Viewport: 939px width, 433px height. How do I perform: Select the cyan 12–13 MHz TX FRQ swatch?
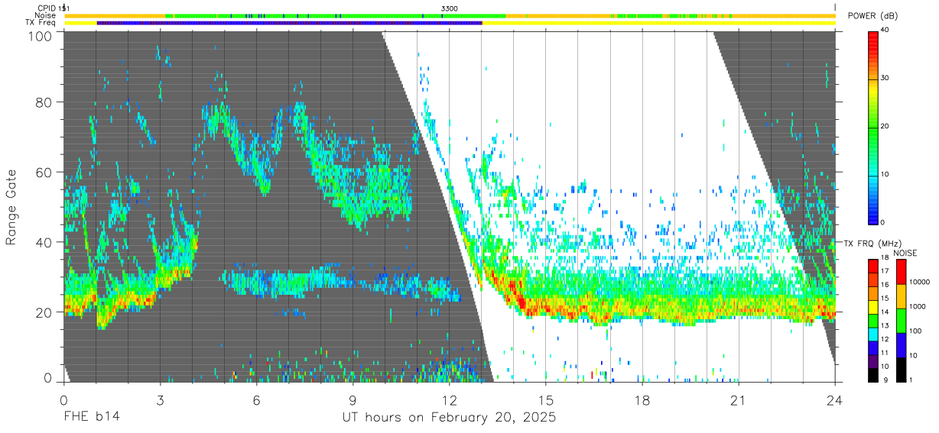872,334
